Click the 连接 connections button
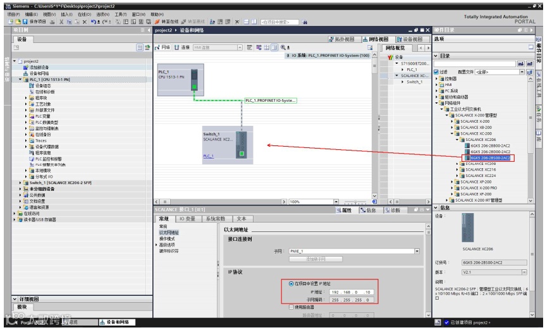The height and width of the screenshot is (330, 545). 183,47
